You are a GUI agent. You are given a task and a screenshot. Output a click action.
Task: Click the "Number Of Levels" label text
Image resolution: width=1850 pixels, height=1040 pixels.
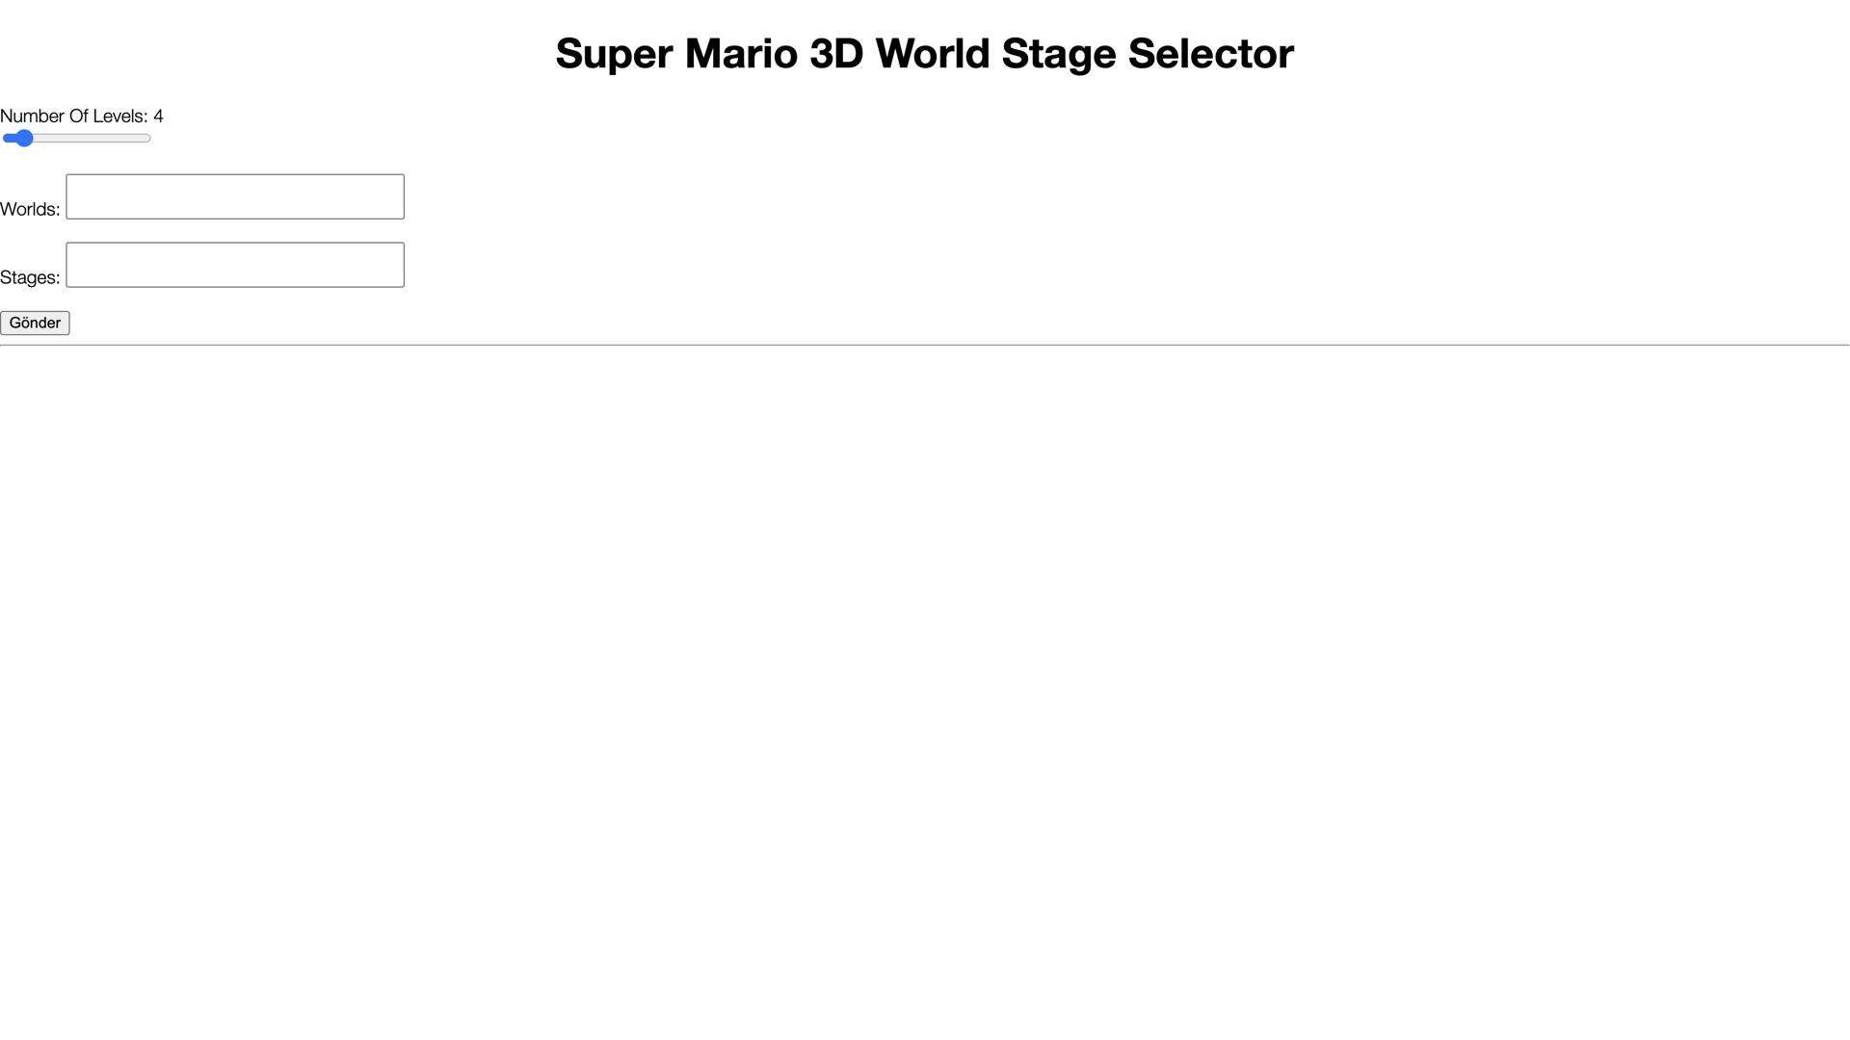pyautogui.click(x=73, y=117)
